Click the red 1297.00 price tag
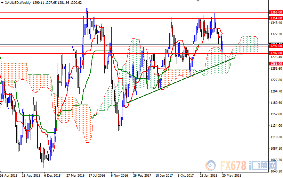This screenshot has height=178, width=283. (x=275, y=46)
